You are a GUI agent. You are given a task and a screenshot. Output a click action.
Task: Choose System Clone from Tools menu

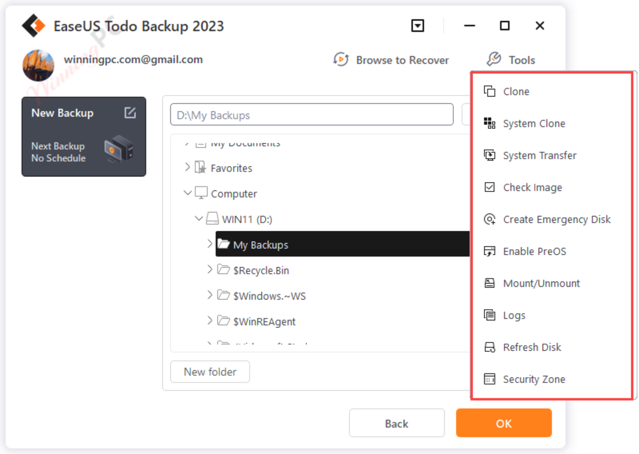point(551,123)
